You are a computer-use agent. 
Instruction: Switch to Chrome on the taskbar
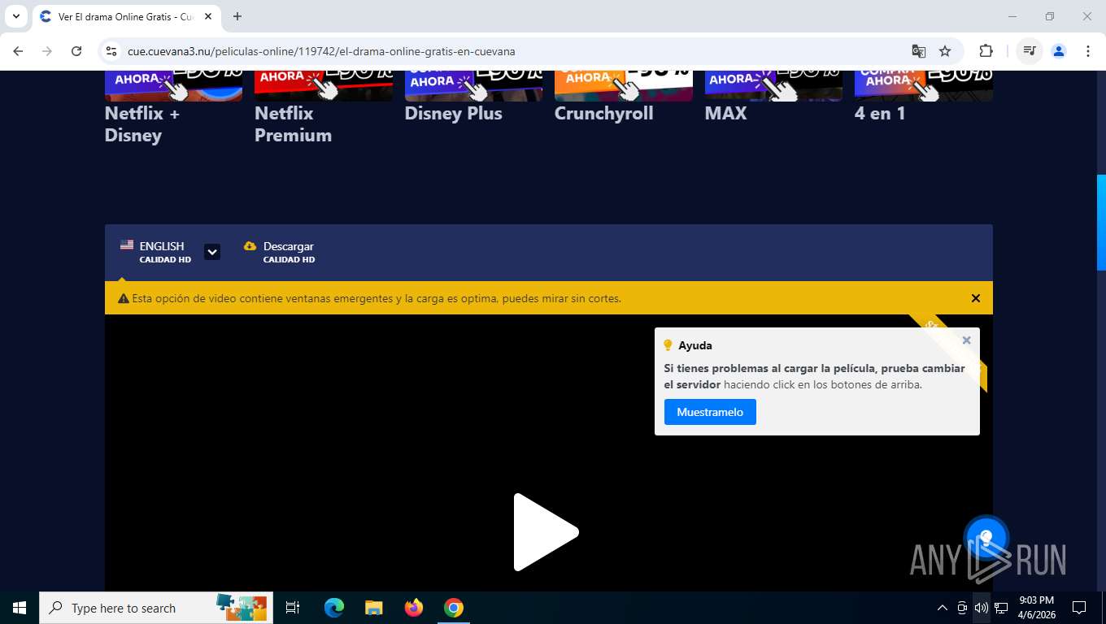click(x=454, y=608)
